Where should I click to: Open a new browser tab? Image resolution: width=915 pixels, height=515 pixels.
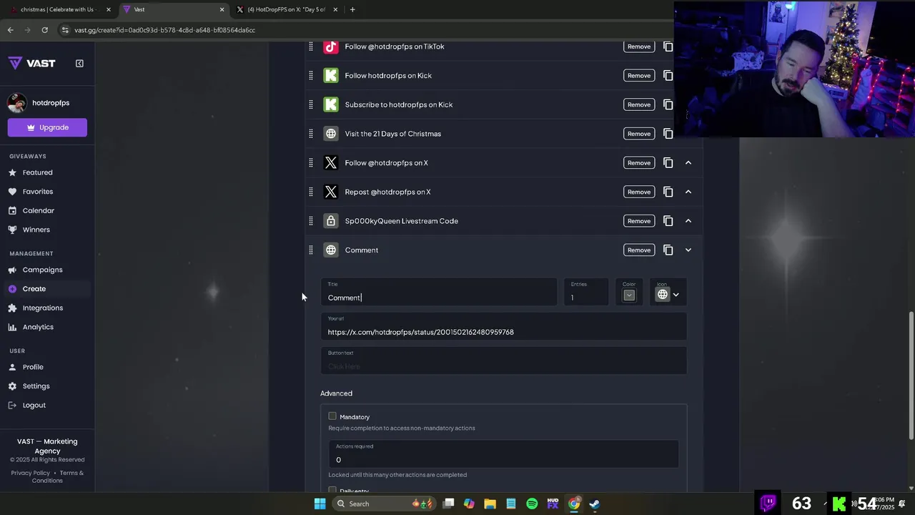pos(352,9)
